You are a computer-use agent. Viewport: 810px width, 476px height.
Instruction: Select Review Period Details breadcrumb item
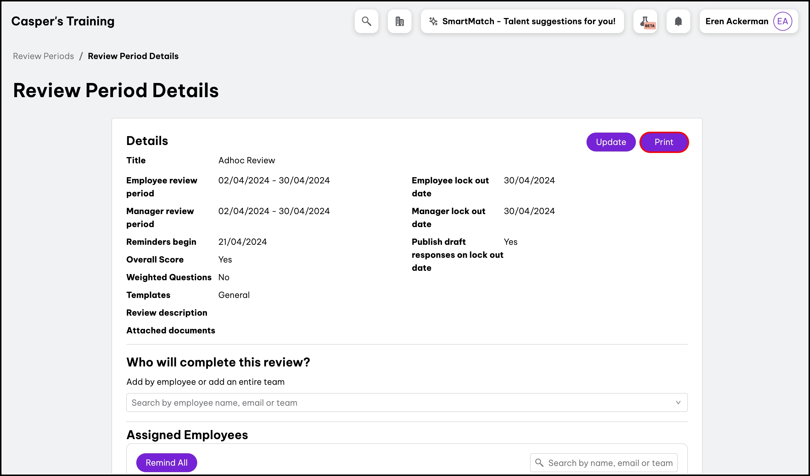coord(133,56)
